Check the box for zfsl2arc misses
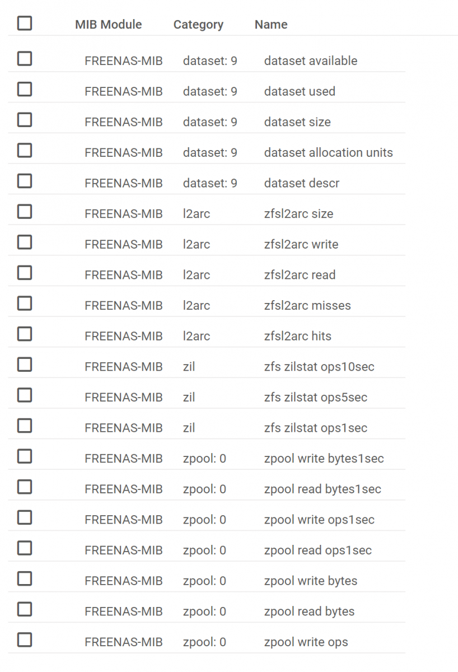 [x=25, y=304]
